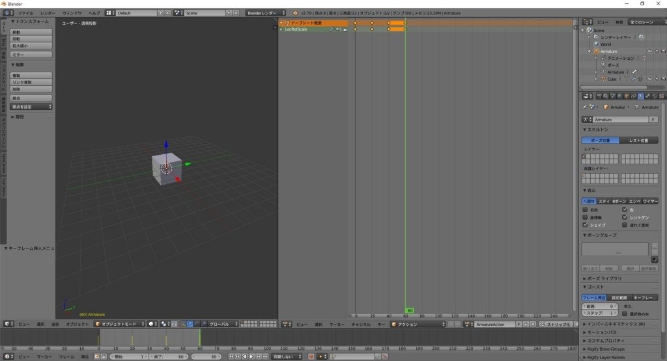Image resolution: width=667 pixels, height=361 pixels.
Task: Open the viewport shading sphere selector
Action: [x=152, y=324]
